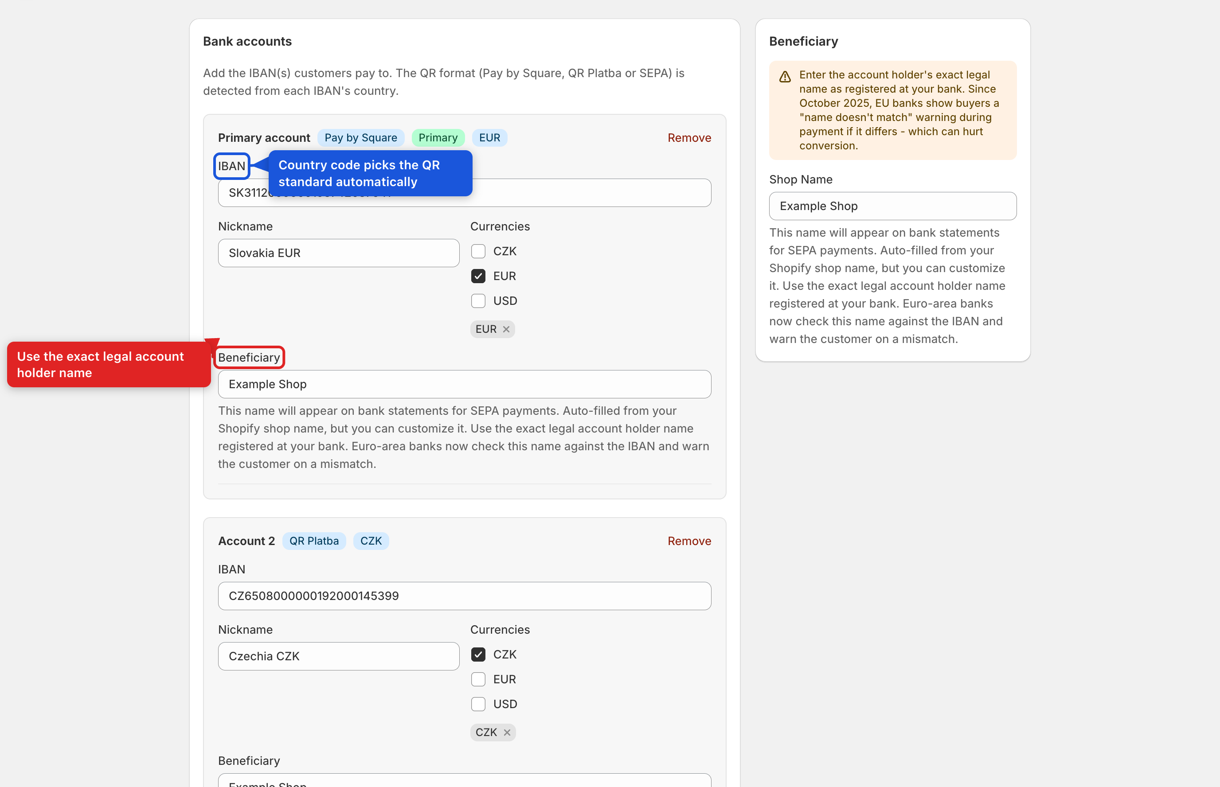Click the Pay by Square badge
1220x787 pixels.
[361, 137]
